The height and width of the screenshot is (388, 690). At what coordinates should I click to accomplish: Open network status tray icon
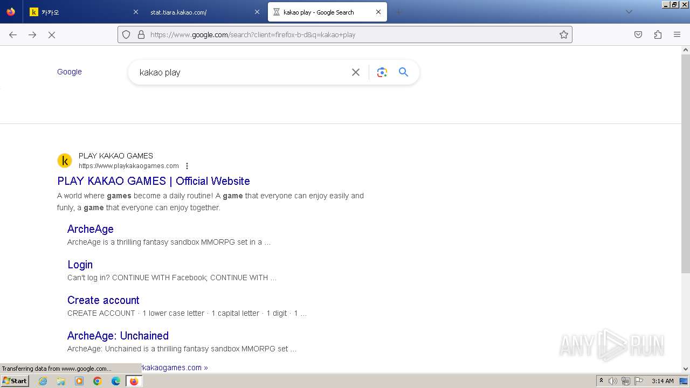pyautogui.click(x=626, y=381)
